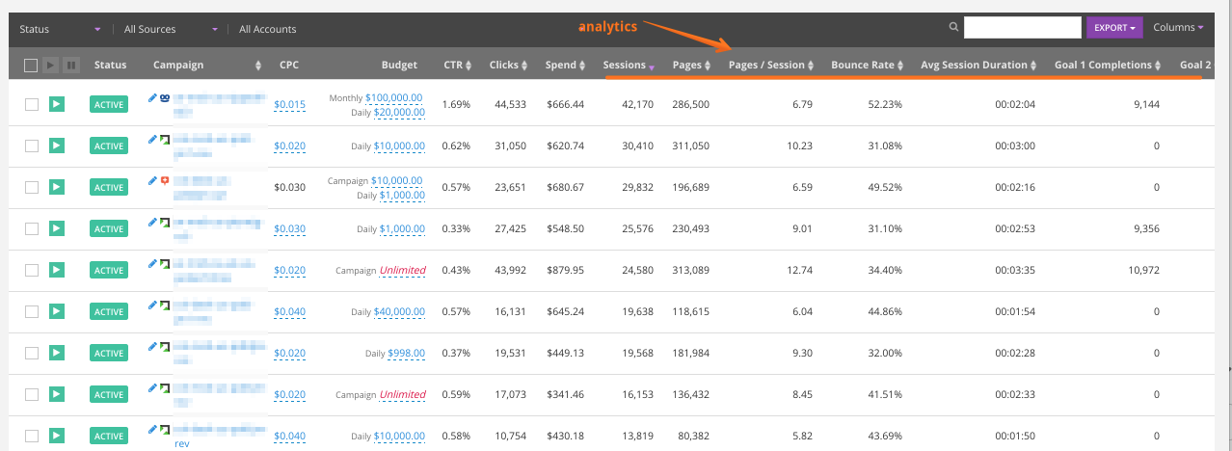
Task: Edit the Daily $40,000.00 budget link
Action: coord(399,311)
